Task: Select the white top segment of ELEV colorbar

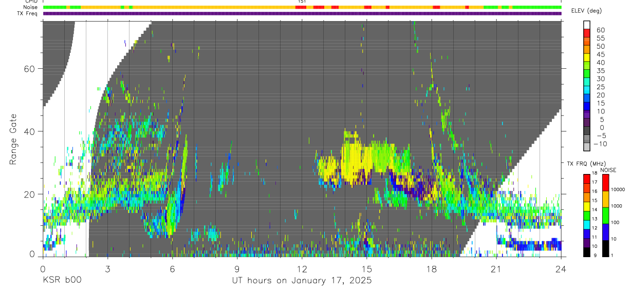Action: [587, 25]
